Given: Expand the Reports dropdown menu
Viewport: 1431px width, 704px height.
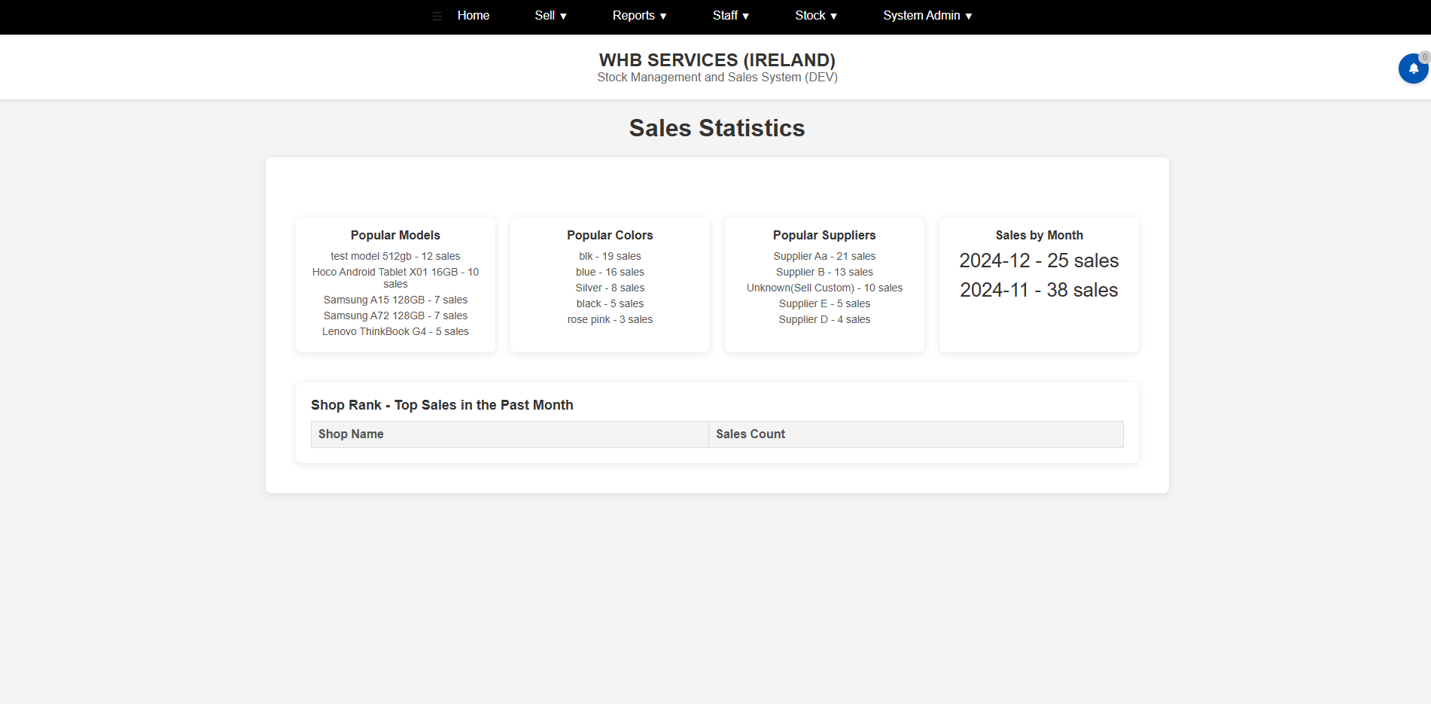Looking at the screenshot, I should point(639,16).
